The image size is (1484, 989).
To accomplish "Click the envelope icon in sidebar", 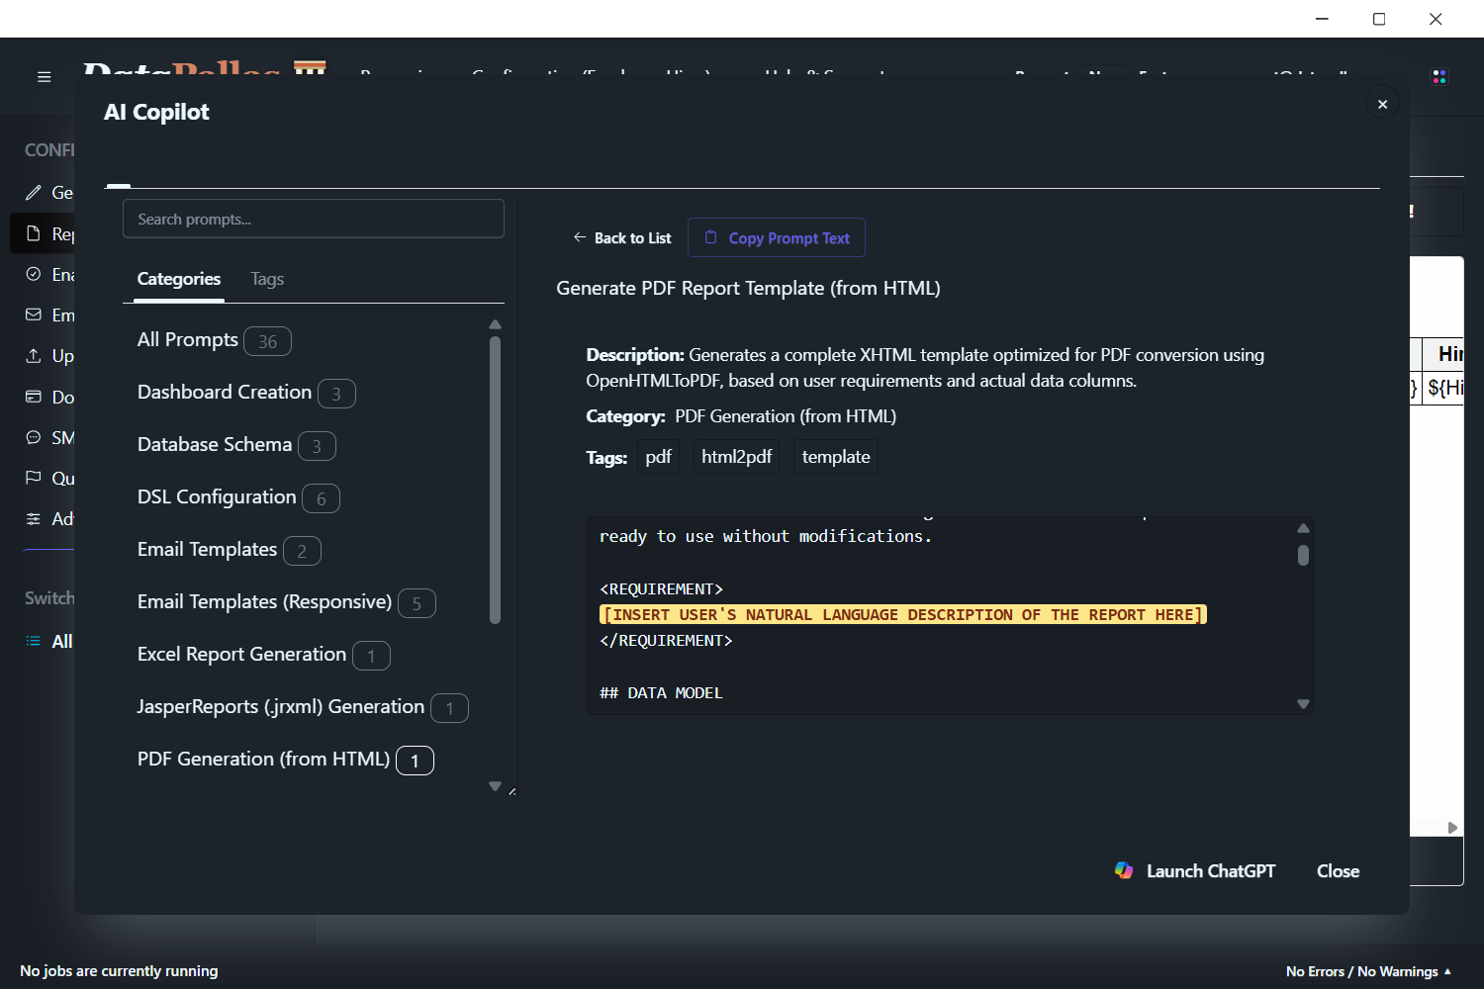I will (x=34, y=315).
